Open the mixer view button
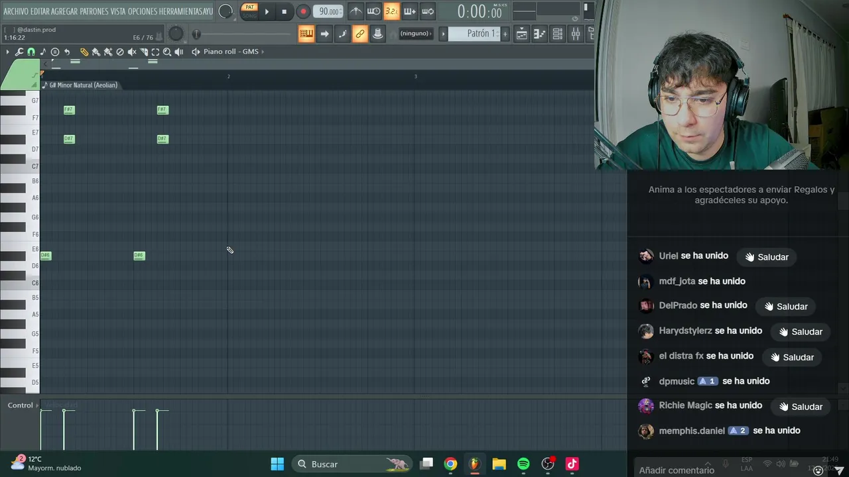 tap(576, 34)
